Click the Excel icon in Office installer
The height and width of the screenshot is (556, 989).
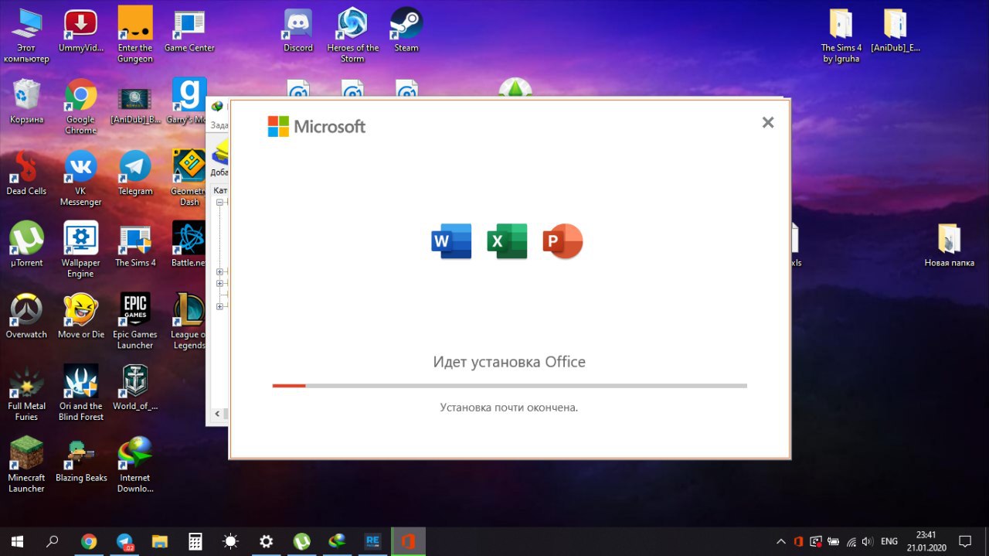tap(507, 241)
